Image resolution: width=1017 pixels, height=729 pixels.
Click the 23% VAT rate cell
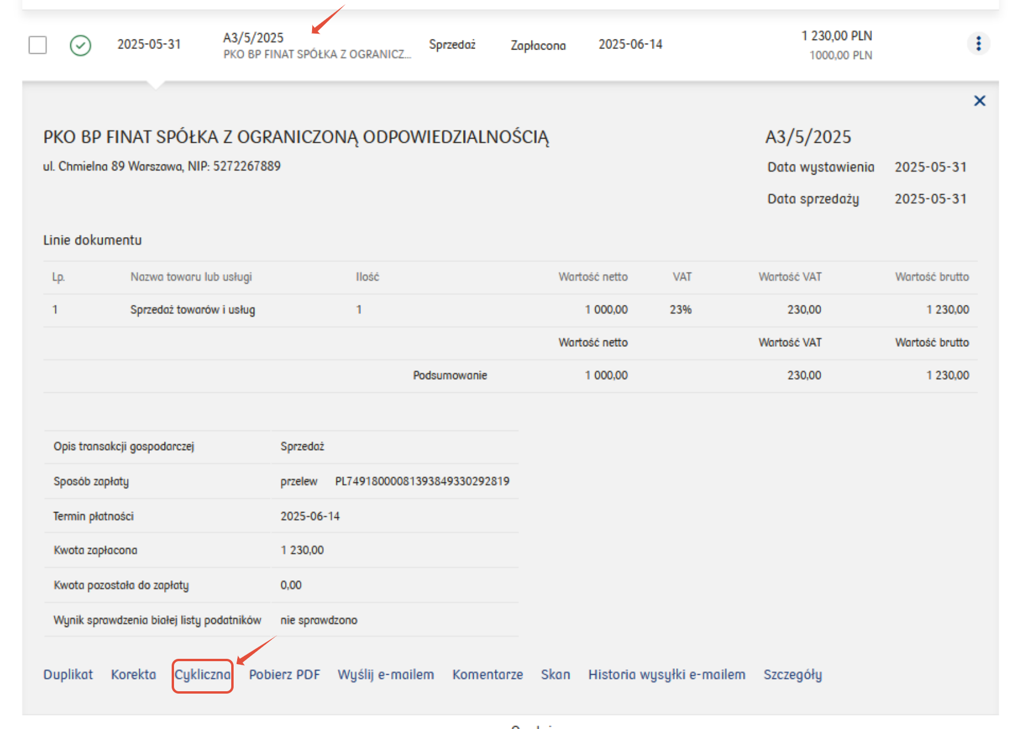point(681,310)
